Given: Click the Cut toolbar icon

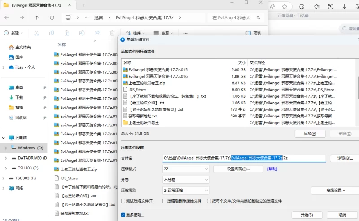Looking at the screenshot, I should pos(36,33).
